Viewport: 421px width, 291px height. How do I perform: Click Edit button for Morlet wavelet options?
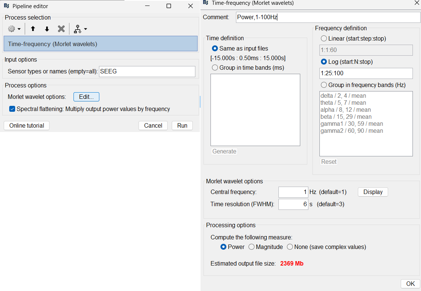coord(86,97)
